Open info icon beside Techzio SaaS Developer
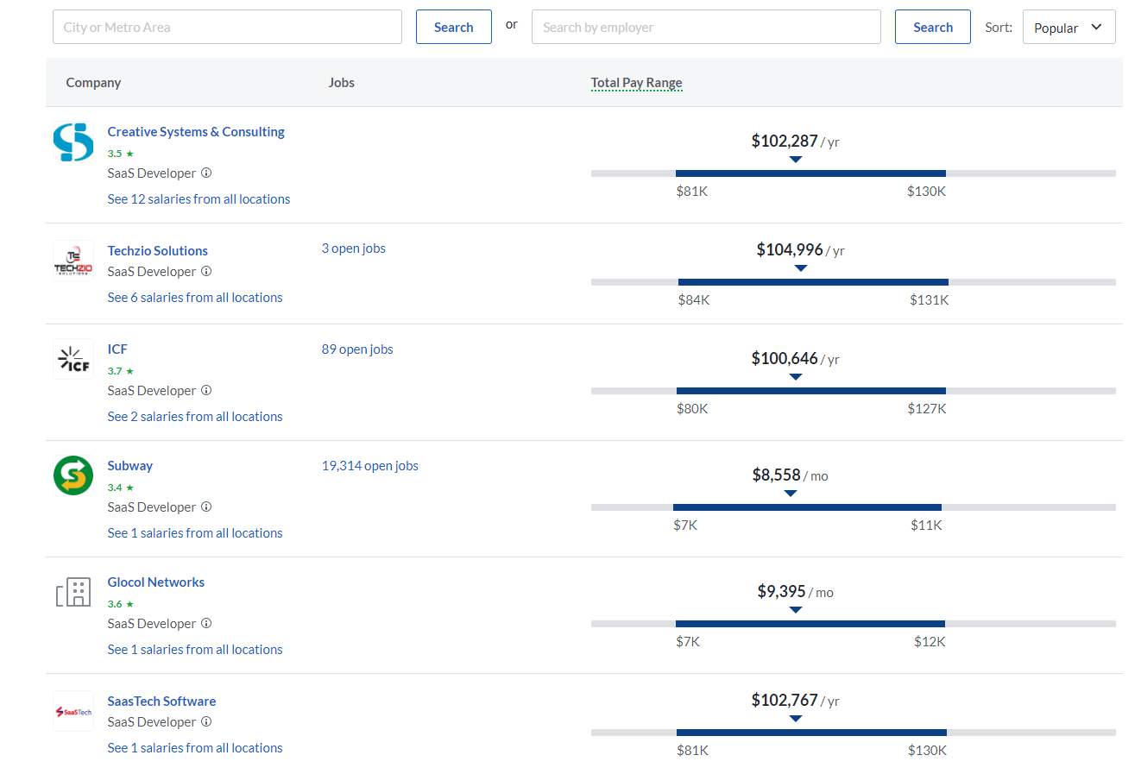This screenshot has width=1141, height=774. pyautogui.click(x=206, y=271)
